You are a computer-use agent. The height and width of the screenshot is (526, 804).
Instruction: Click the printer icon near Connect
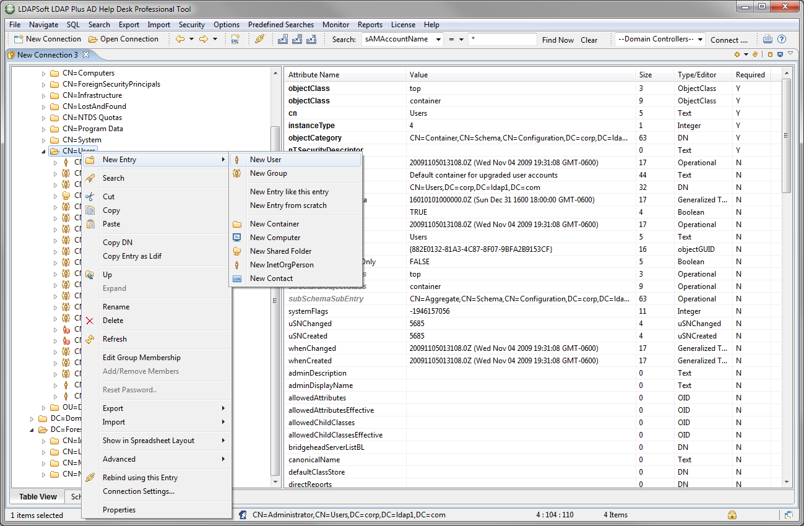click(x=767, y=38)
